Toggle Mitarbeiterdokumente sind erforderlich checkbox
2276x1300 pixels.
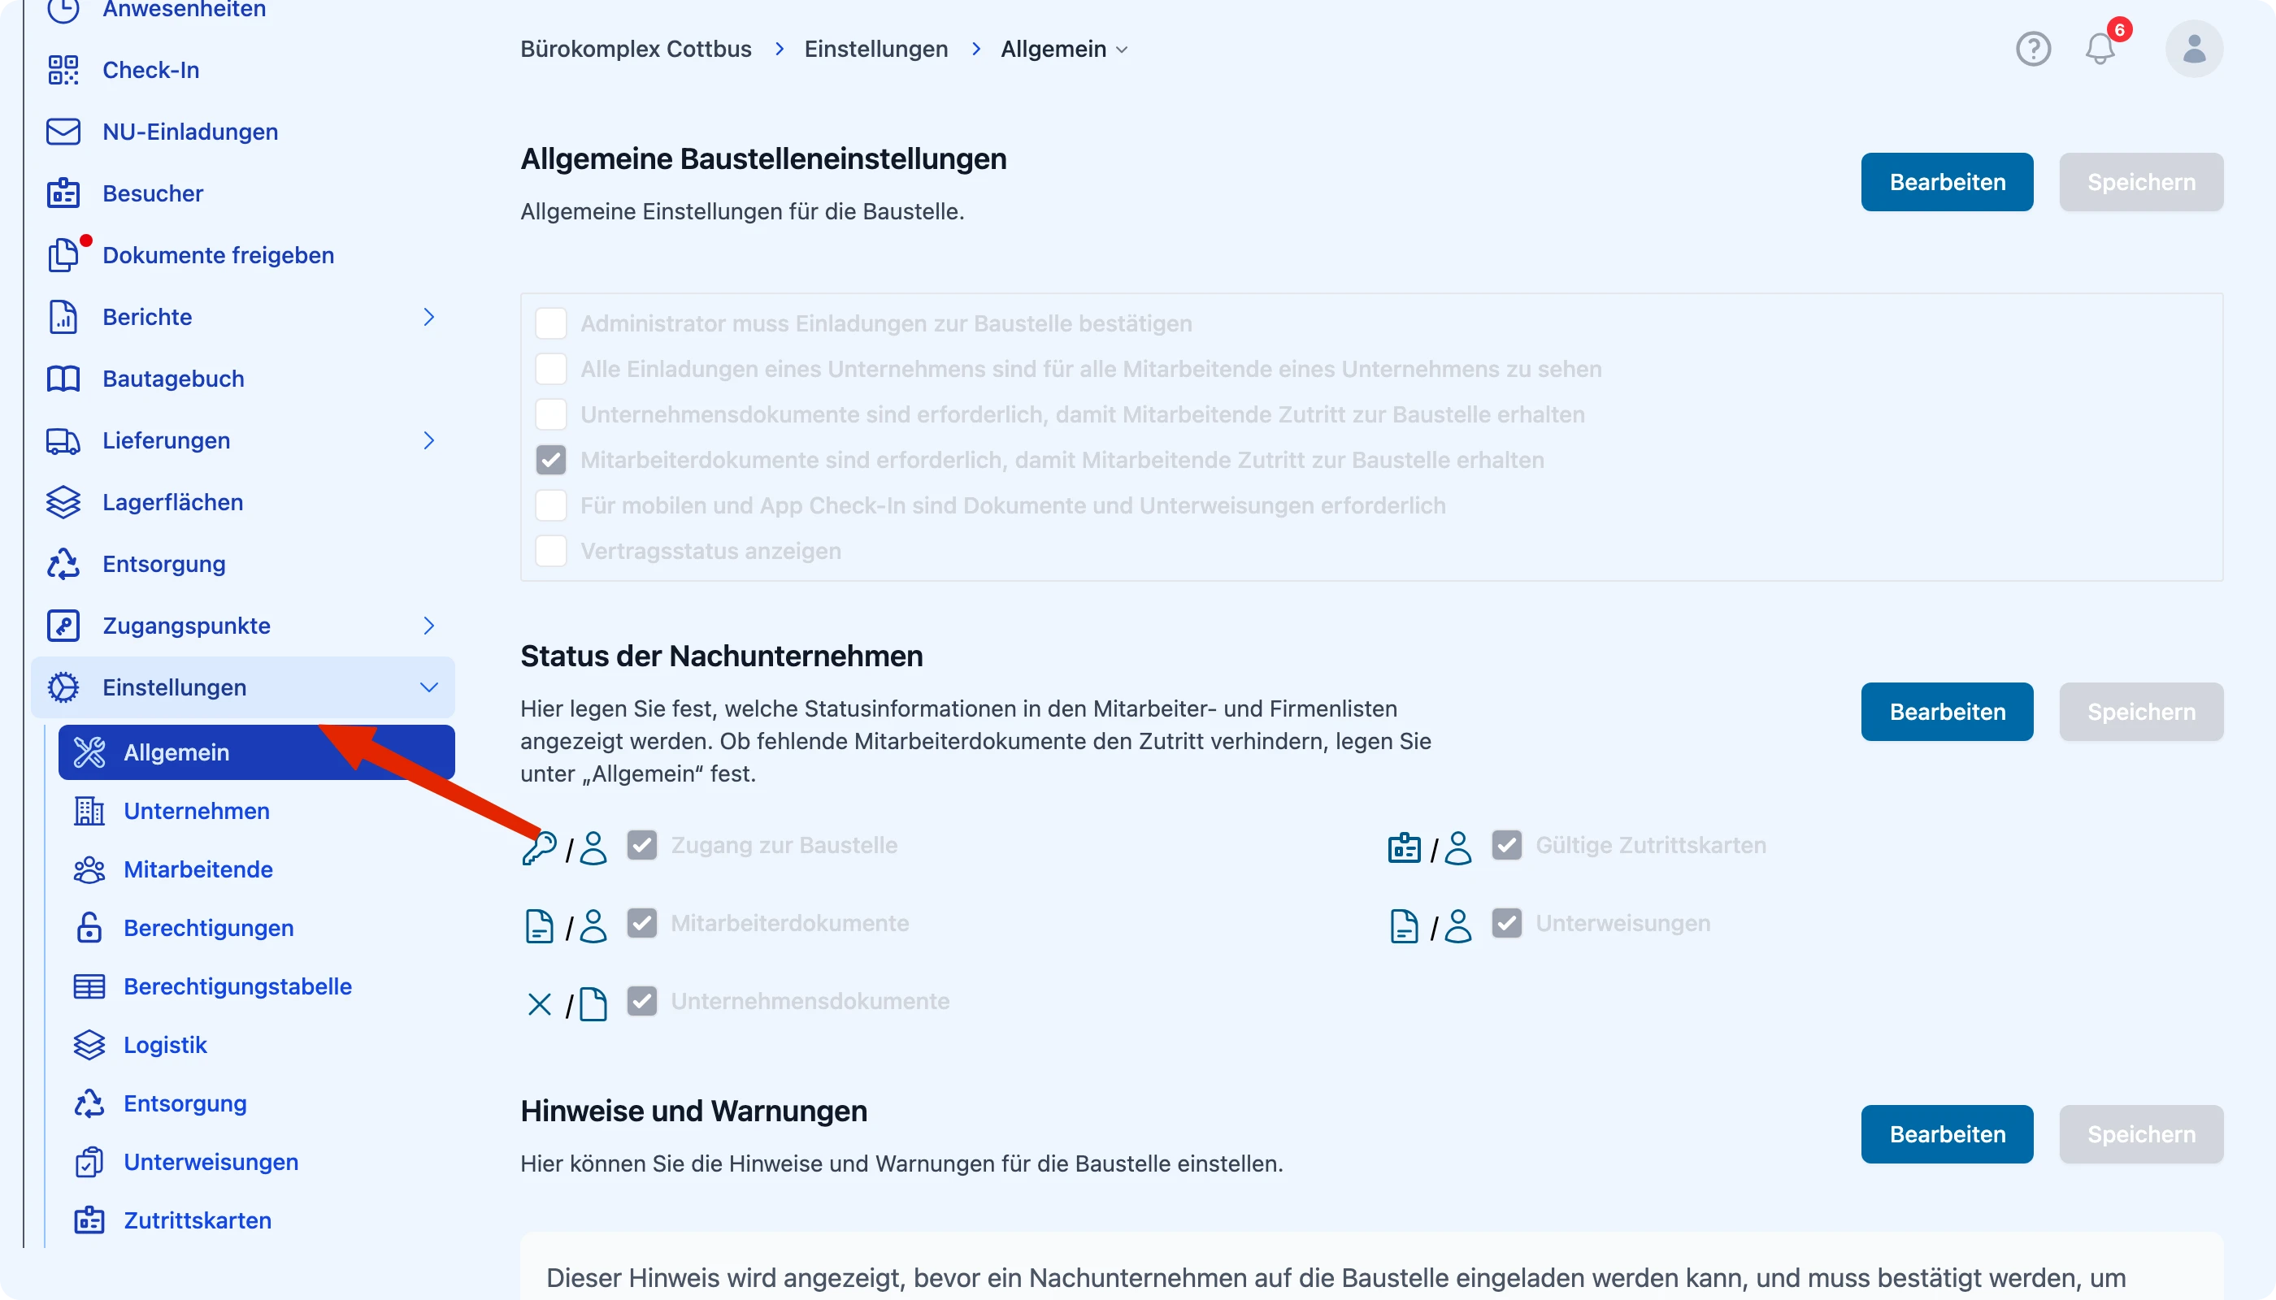[x=551, y=460]
